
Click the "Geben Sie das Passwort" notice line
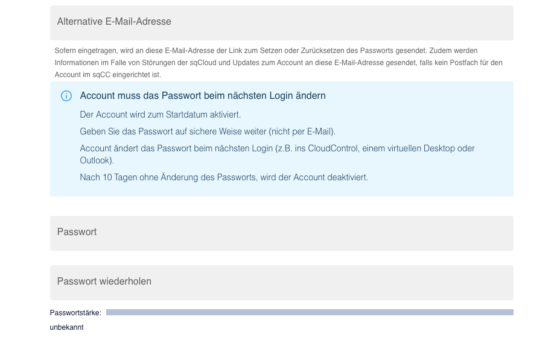pyautogui.click(x=208, y=131)
